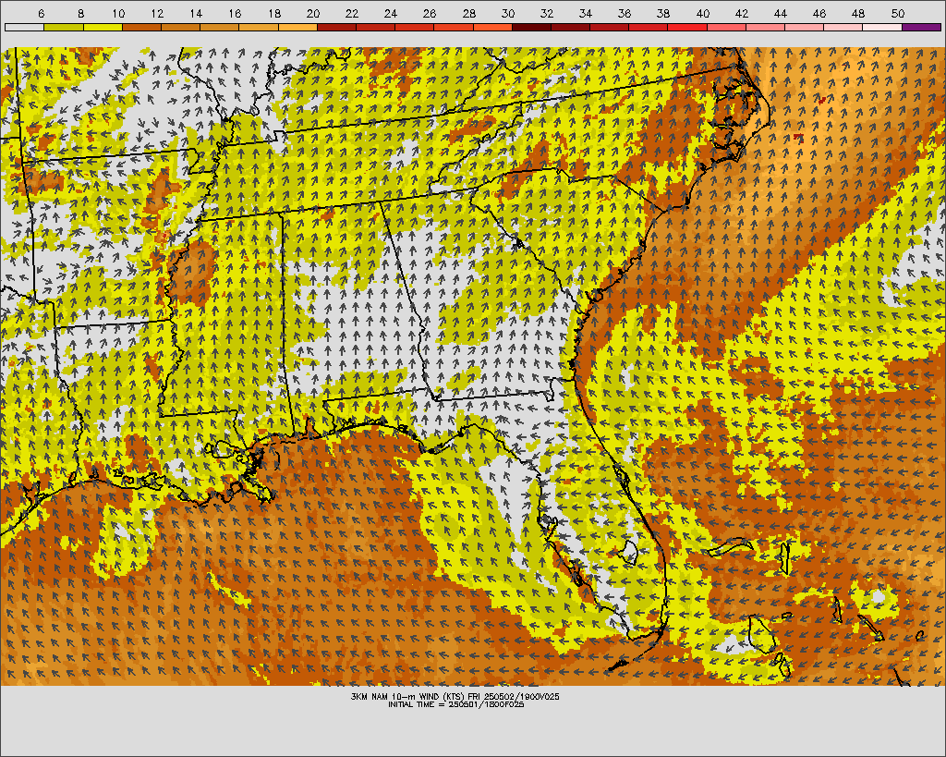Choose the legend swatch between 36 and 38

click(649, 27)
